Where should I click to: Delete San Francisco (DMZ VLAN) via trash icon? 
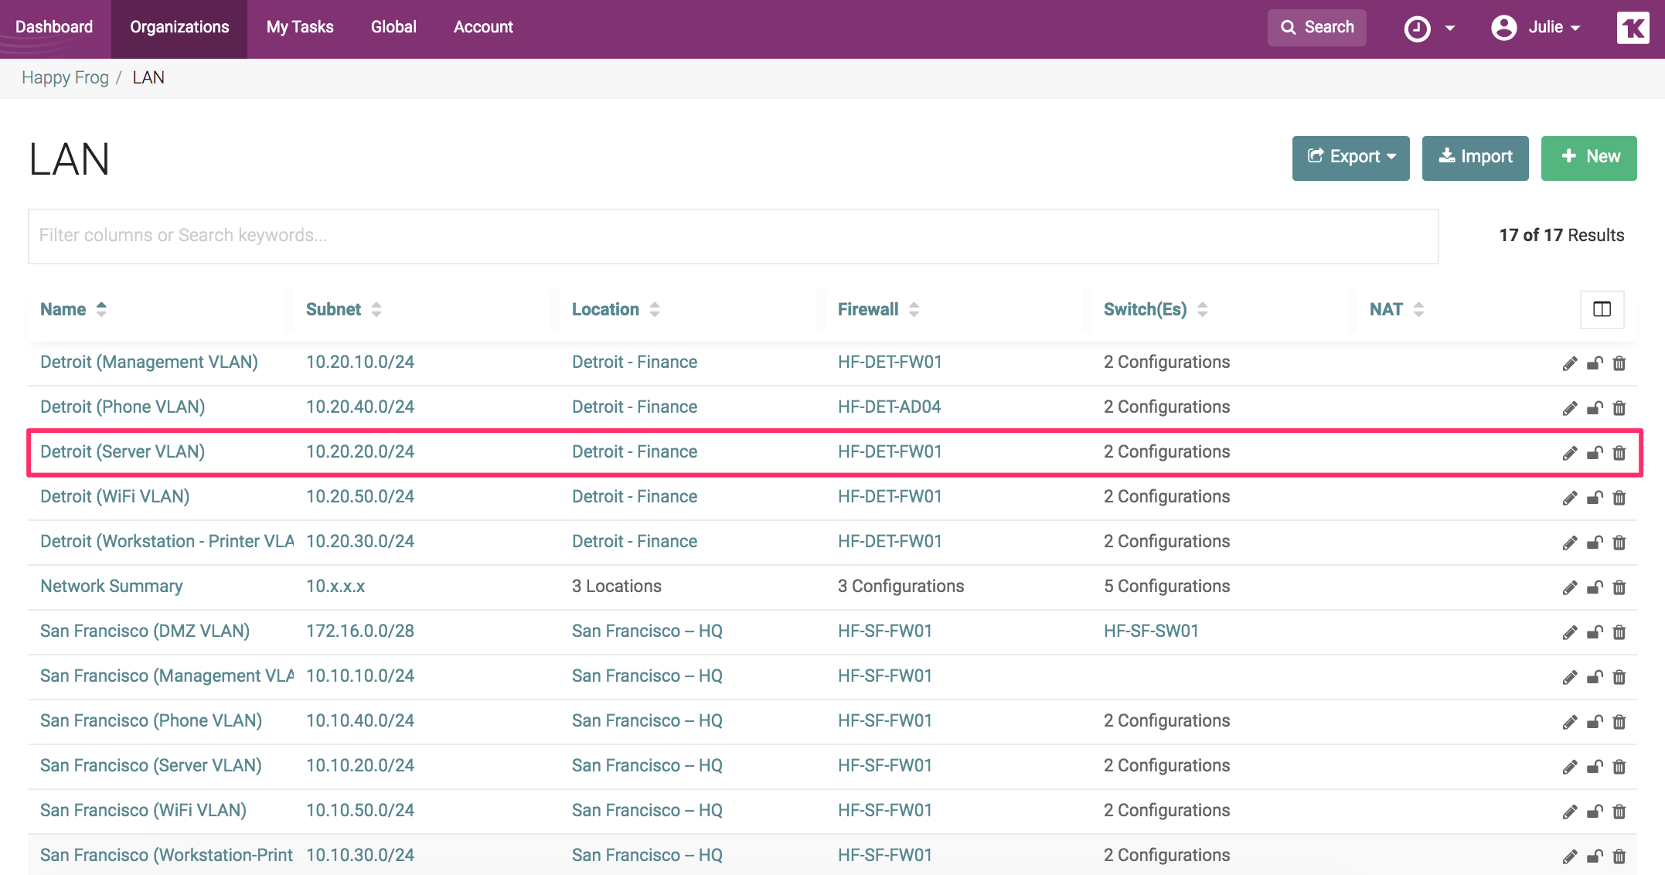pos(1619,632)
